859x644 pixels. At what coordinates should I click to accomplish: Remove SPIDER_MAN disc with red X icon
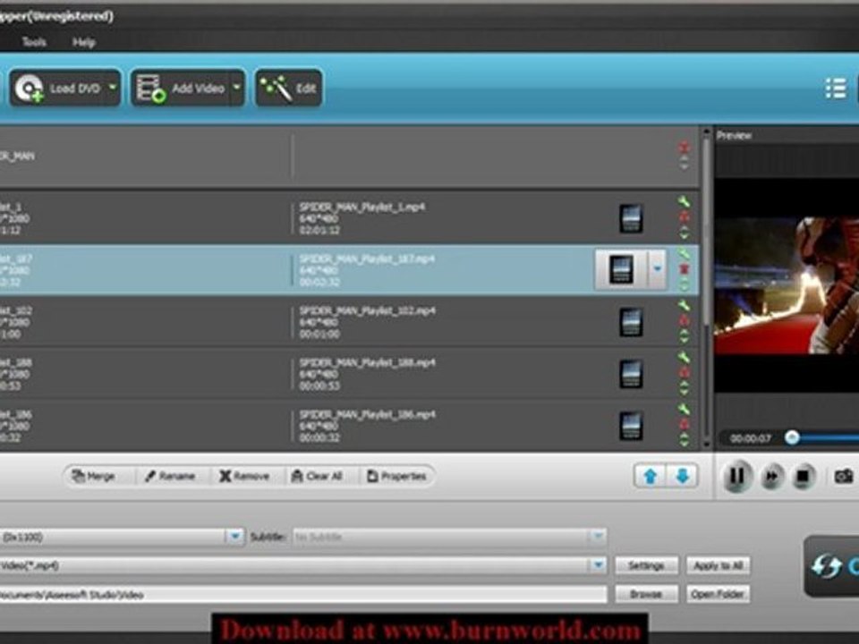point(684,147)
